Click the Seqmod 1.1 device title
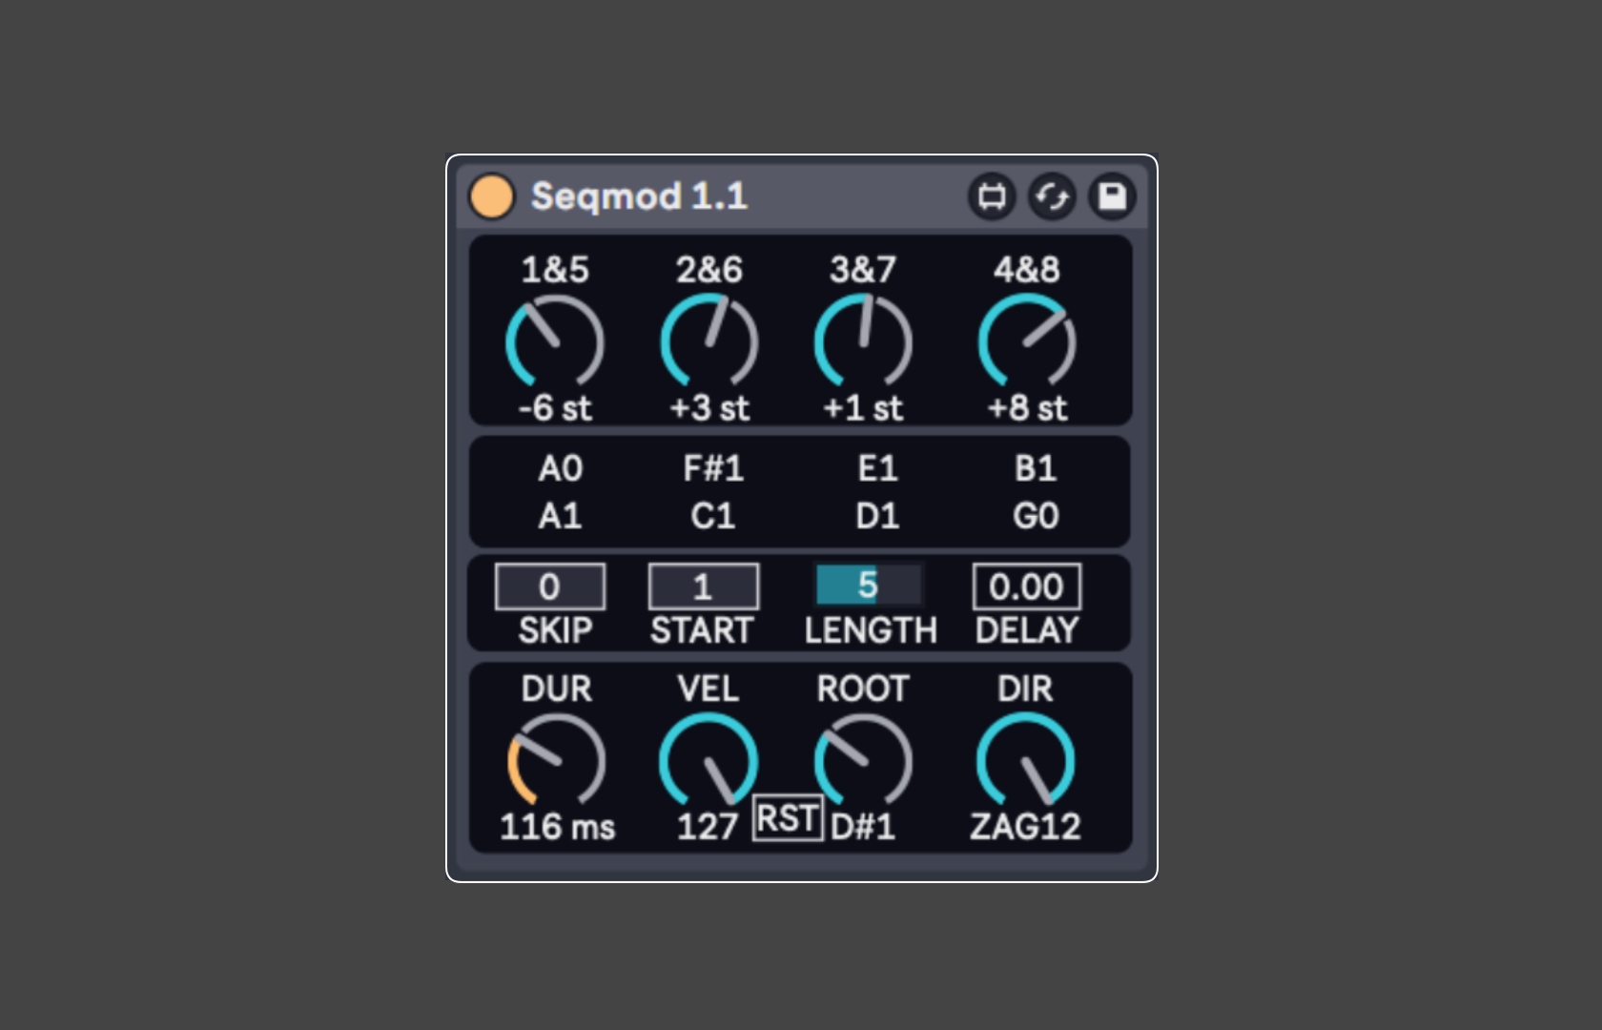The height and width of the screenshot is (1030, 1602). coord(639,196)
